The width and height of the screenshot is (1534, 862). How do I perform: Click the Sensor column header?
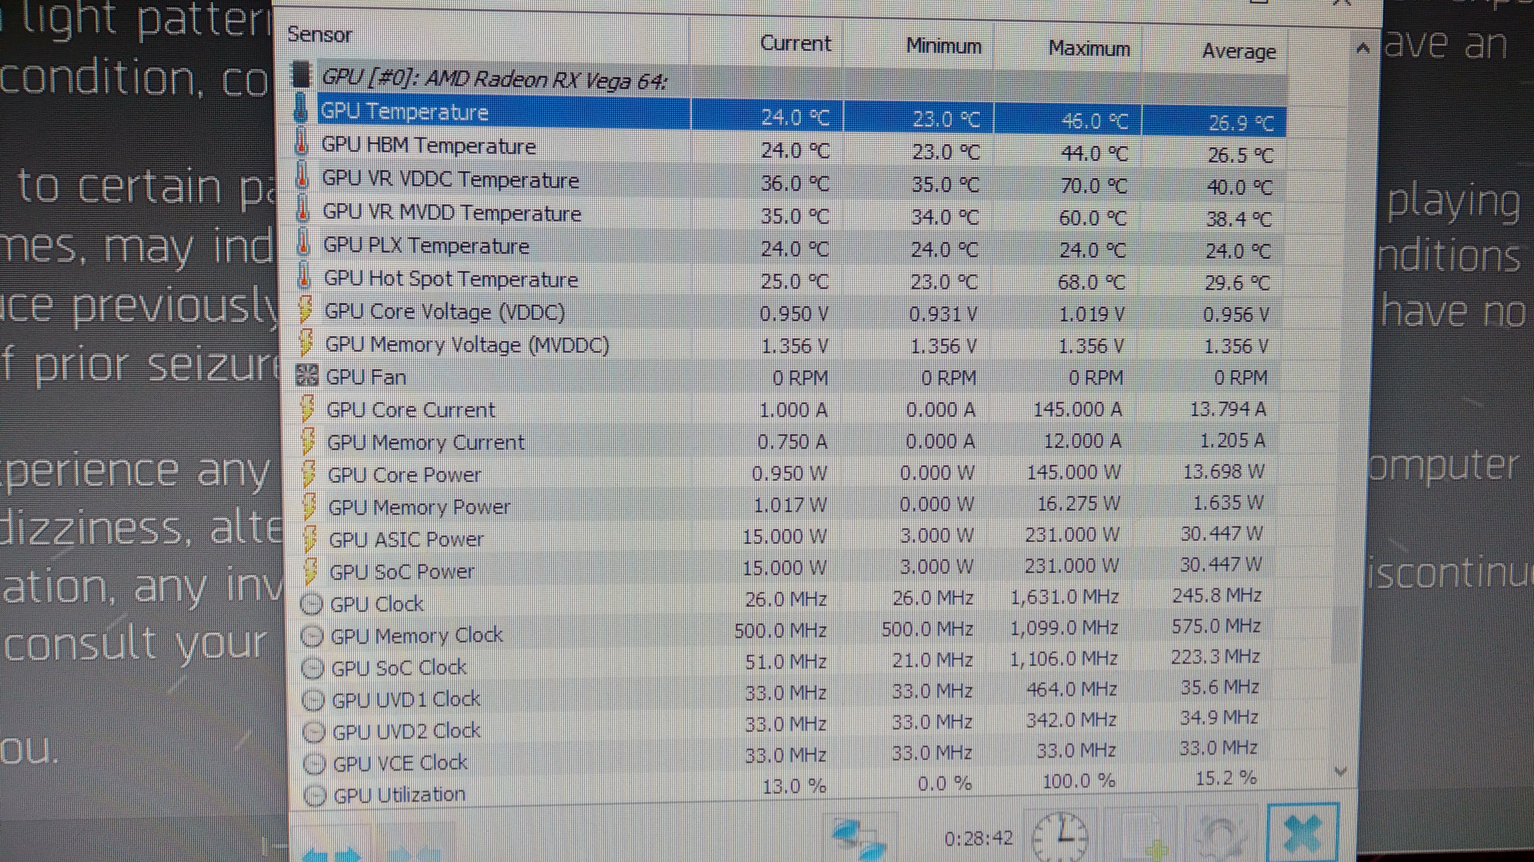pos(320,35)
